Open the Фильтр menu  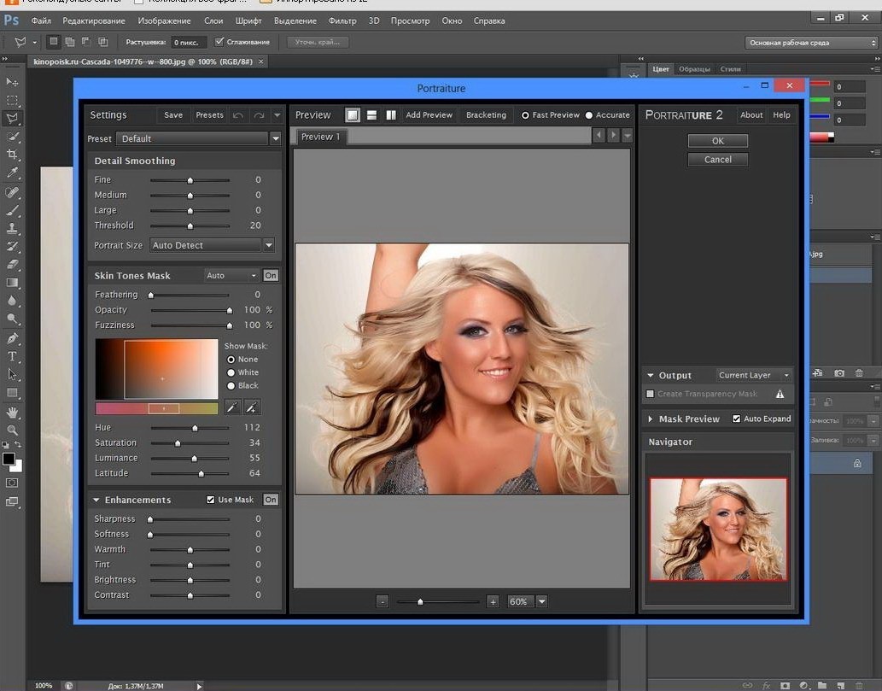[x=342, y=20]
